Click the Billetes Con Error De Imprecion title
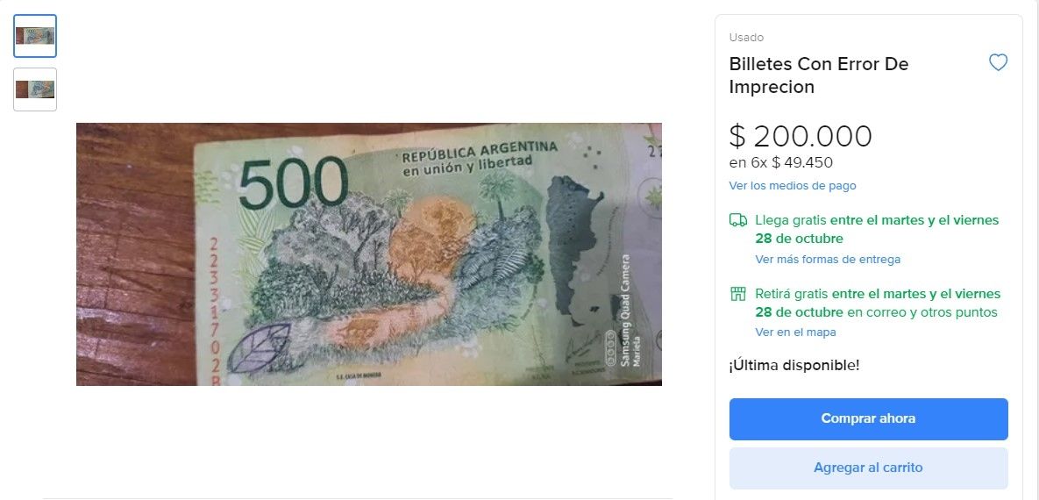 click(x=819, y=75)
